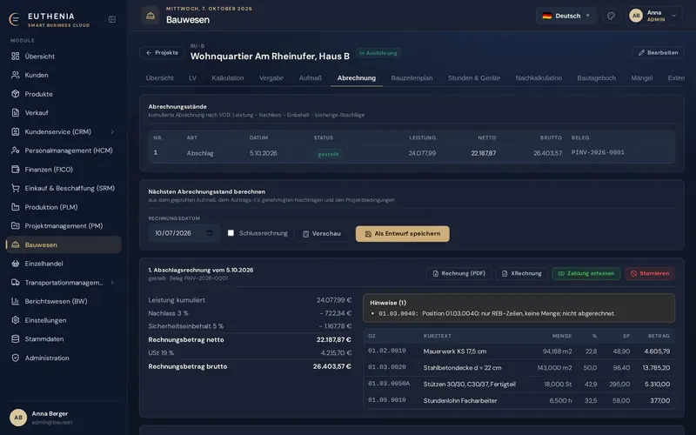Switch to the LV tab
Screen dimensions: 696x435
tap(192, 77)
